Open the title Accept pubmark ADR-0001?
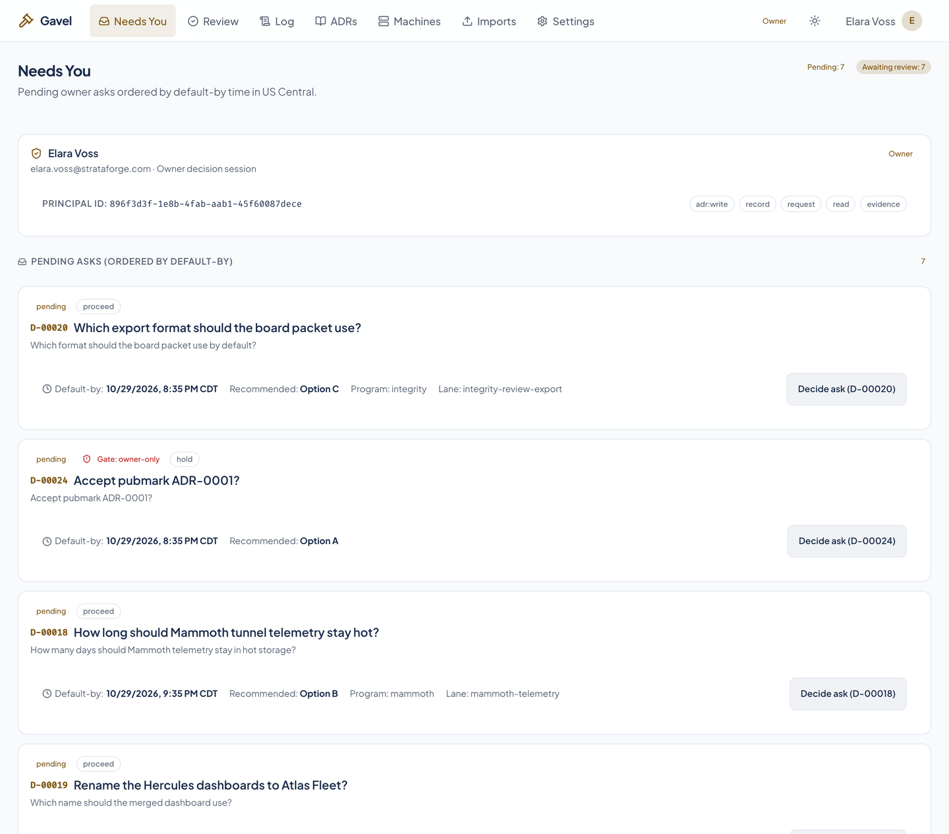 (x=156, y=480)
